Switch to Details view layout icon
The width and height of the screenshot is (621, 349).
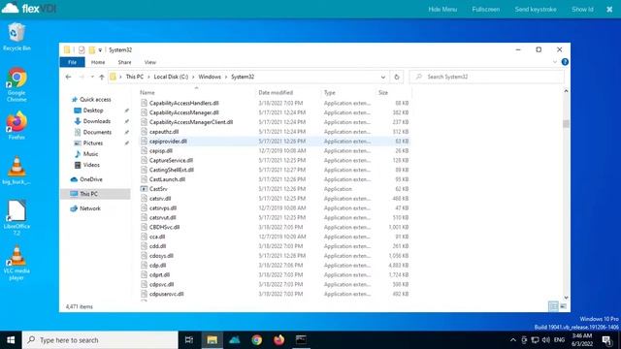pyautogui.click(x=553, y=306)
